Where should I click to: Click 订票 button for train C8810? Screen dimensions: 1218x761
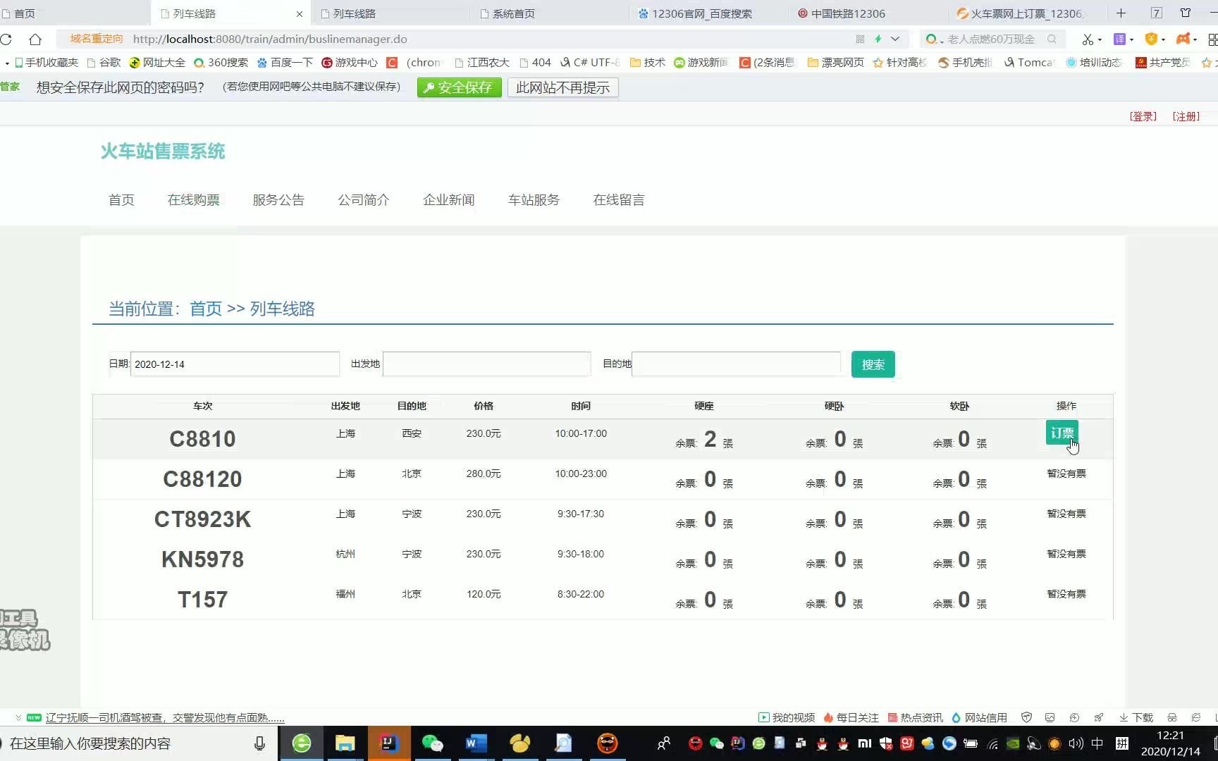(x=1062, y=433)
